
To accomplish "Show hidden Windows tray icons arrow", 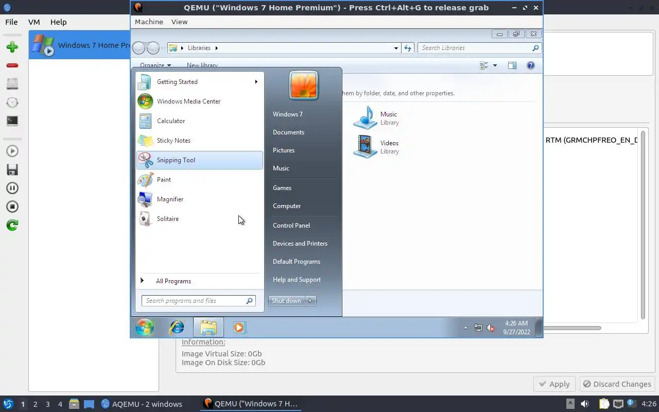I will [x=465, y=328].
